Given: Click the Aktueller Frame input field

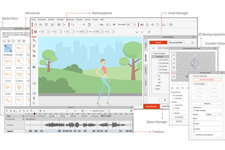Looking at the screenshot, I should tap(108, 111).
